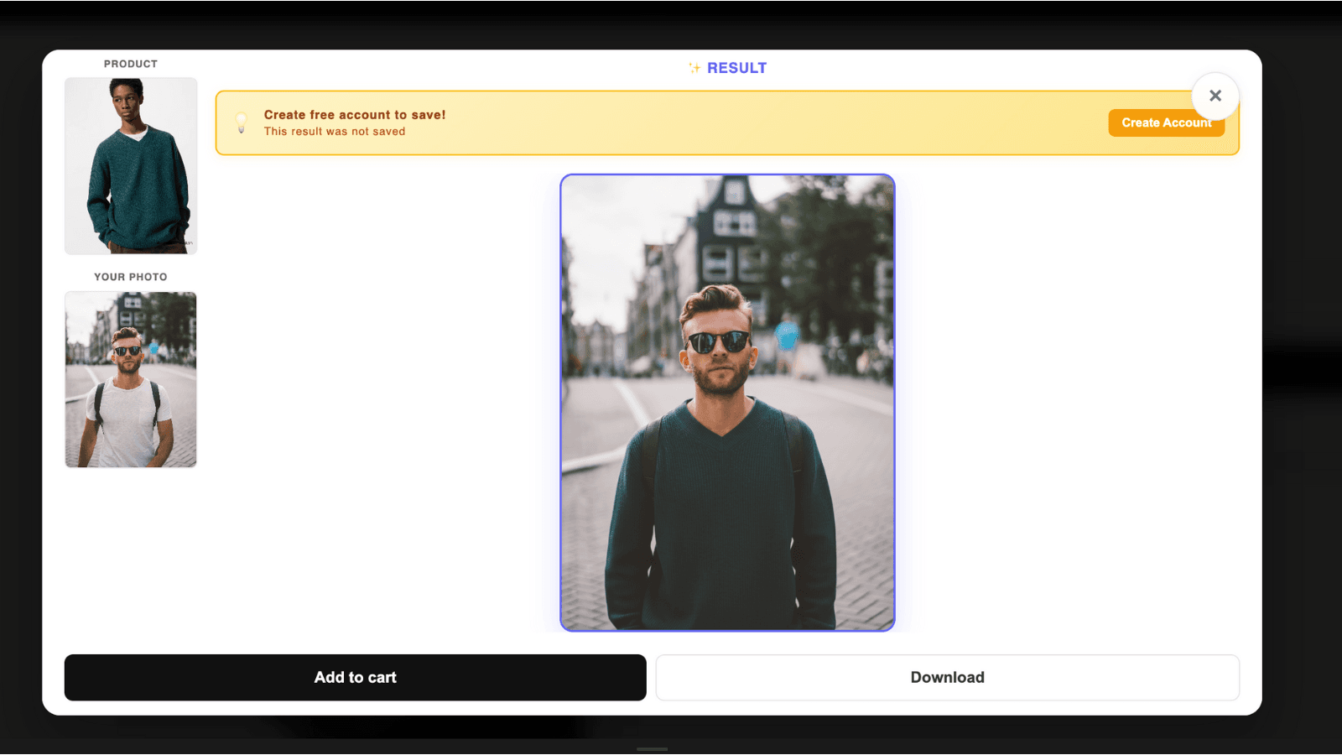
Task: Click the Download button
Action: point(947,677)
